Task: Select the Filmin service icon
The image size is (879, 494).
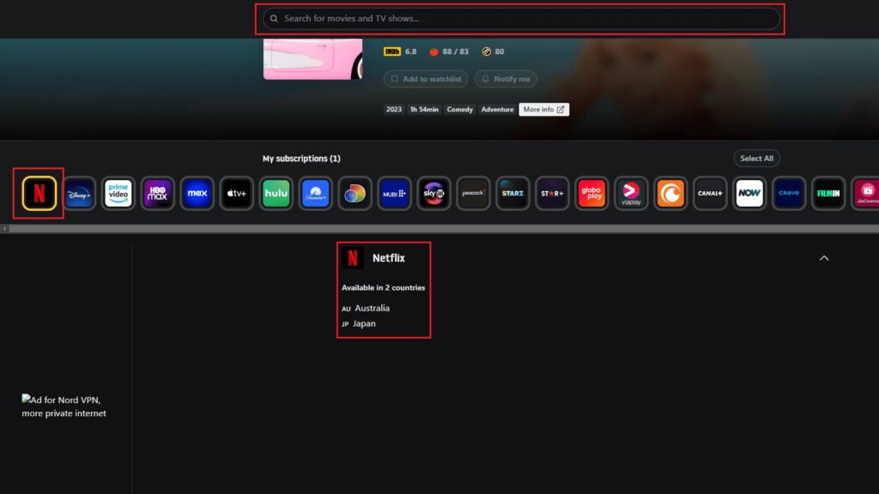Action: (828, 193)
